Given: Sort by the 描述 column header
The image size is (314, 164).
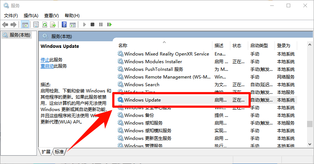Looking at the screenshot, I should click(x=219, y=46).
